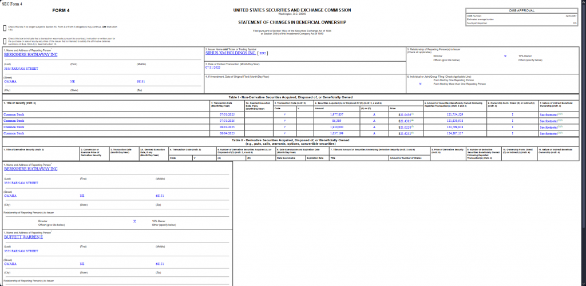Click '3555 FARNAM STREET' under Buffett Warren E
Viewport: 586px width, 286px height.
pyautogui.click(x=21, y=251)
